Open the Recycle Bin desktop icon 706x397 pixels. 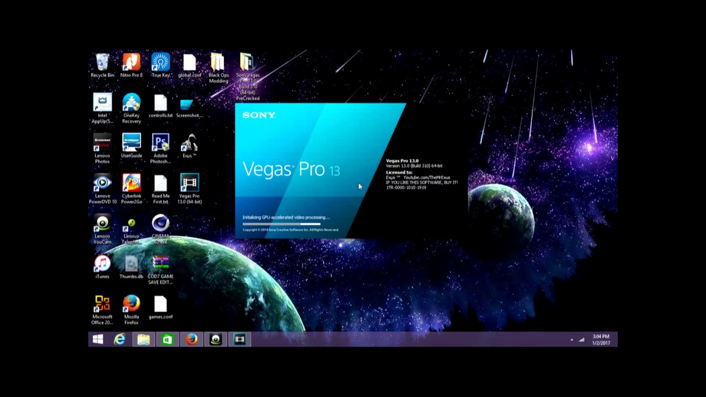(102, 65)
